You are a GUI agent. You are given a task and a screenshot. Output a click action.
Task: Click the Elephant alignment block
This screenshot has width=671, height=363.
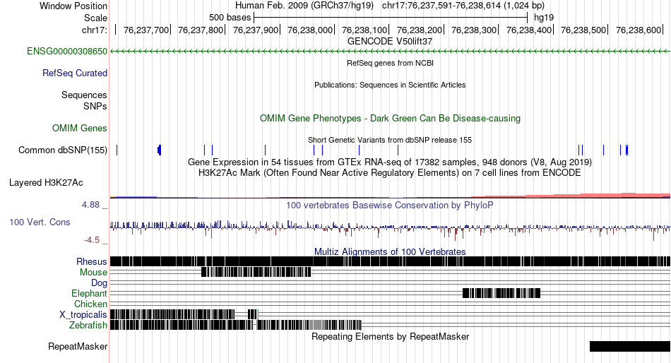pyautogui.click(x=501, y=293)
